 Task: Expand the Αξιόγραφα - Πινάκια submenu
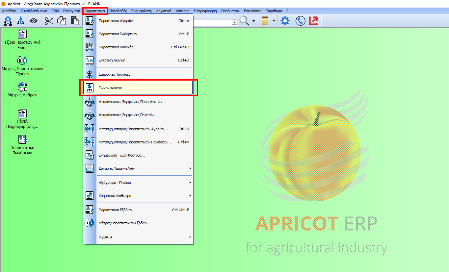[138, 183]
